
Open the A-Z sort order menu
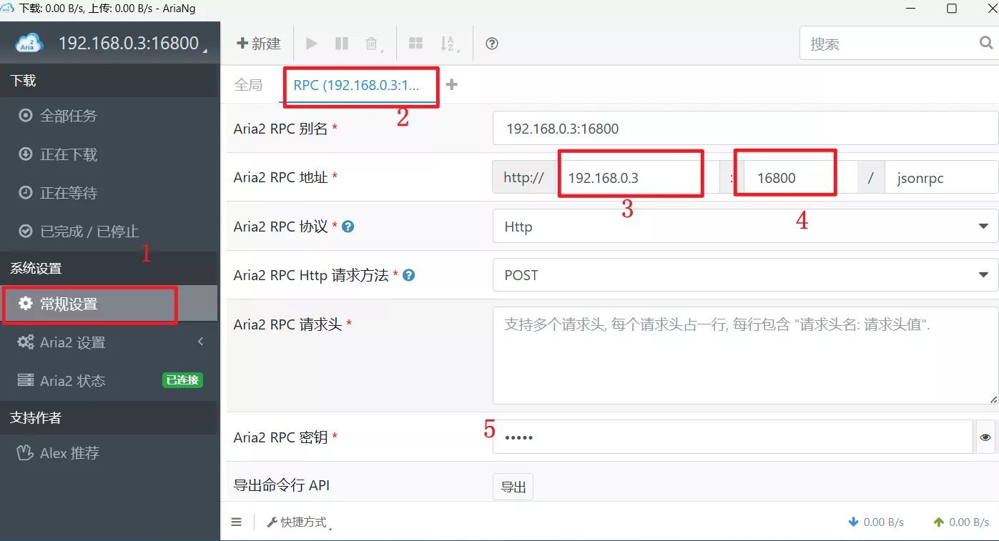click(x=448, y=44)
